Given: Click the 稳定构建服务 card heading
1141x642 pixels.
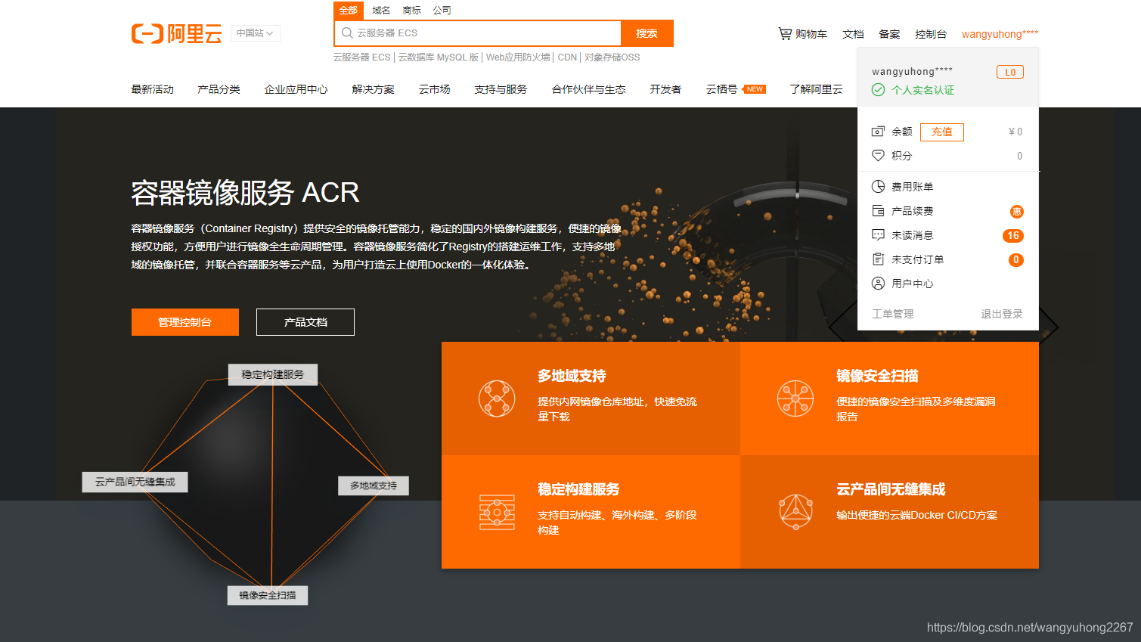Looking at the screenshot, I should [x=578, y=489].
